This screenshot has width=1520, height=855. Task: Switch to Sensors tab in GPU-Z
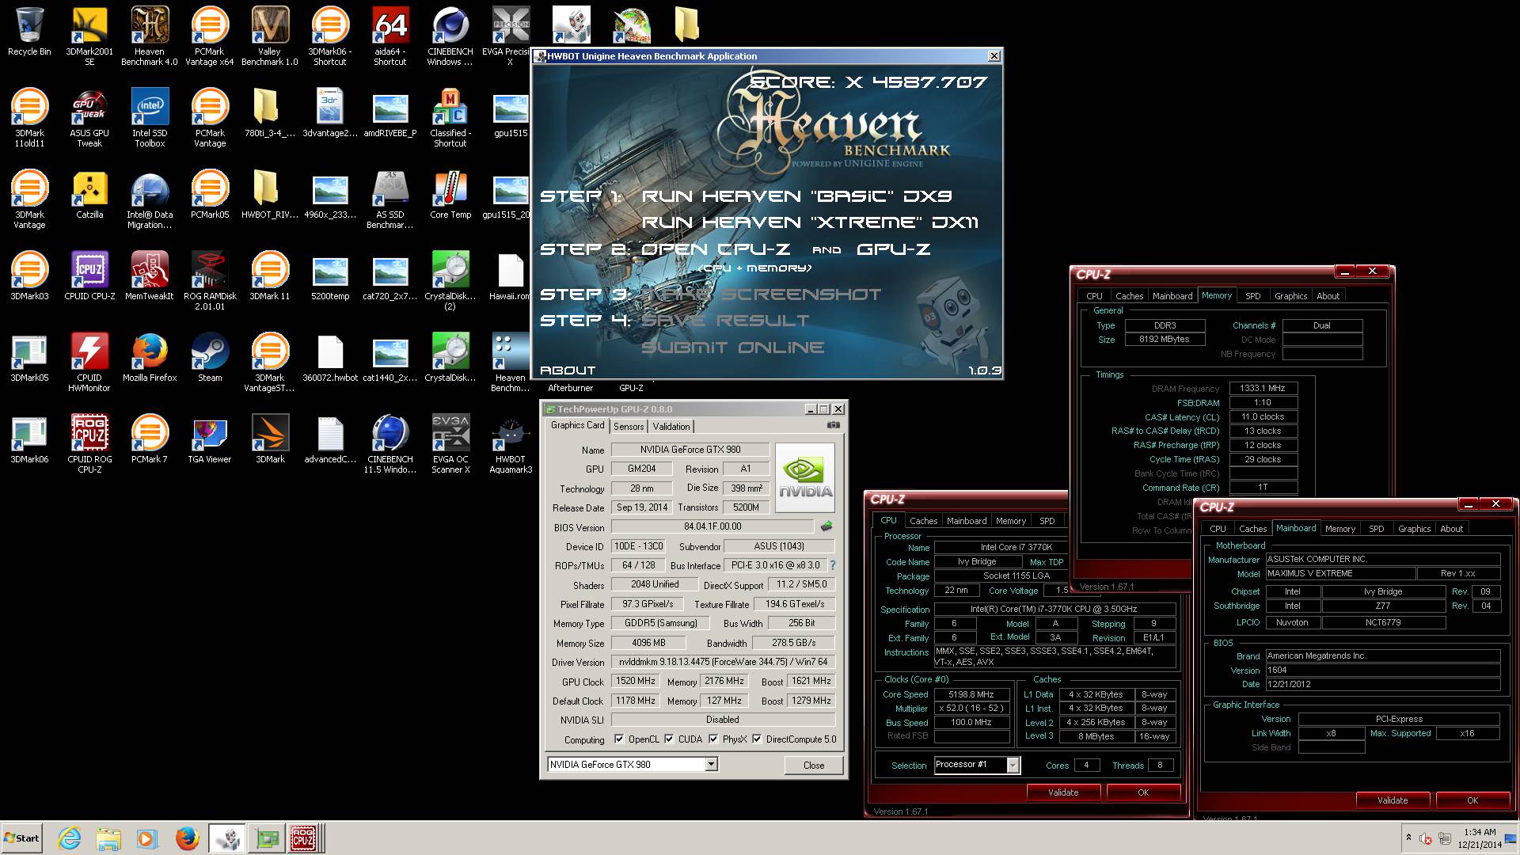click(629, 426)
